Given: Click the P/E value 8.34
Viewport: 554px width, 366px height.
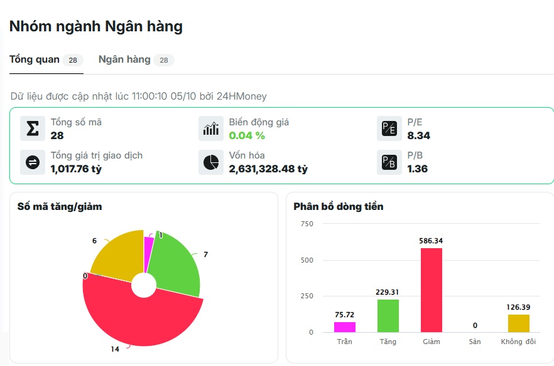Looking at the screenshot, I should point(419,136).
